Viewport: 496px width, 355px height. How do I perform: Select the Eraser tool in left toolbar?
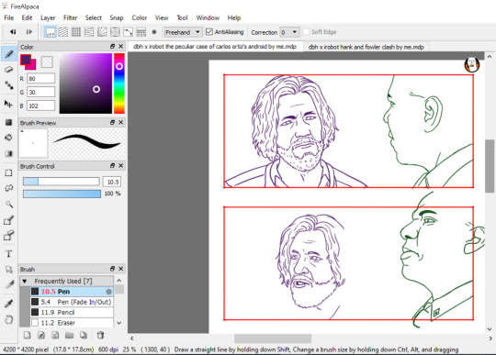point(9,69)
